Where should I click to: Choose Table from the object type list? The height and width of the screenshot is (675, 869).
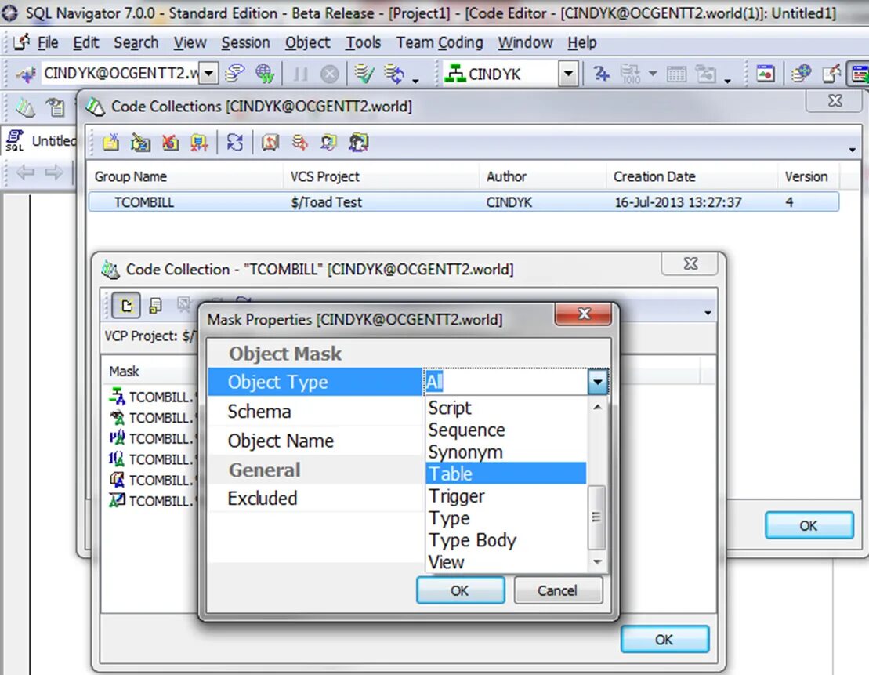pos(506,474)
